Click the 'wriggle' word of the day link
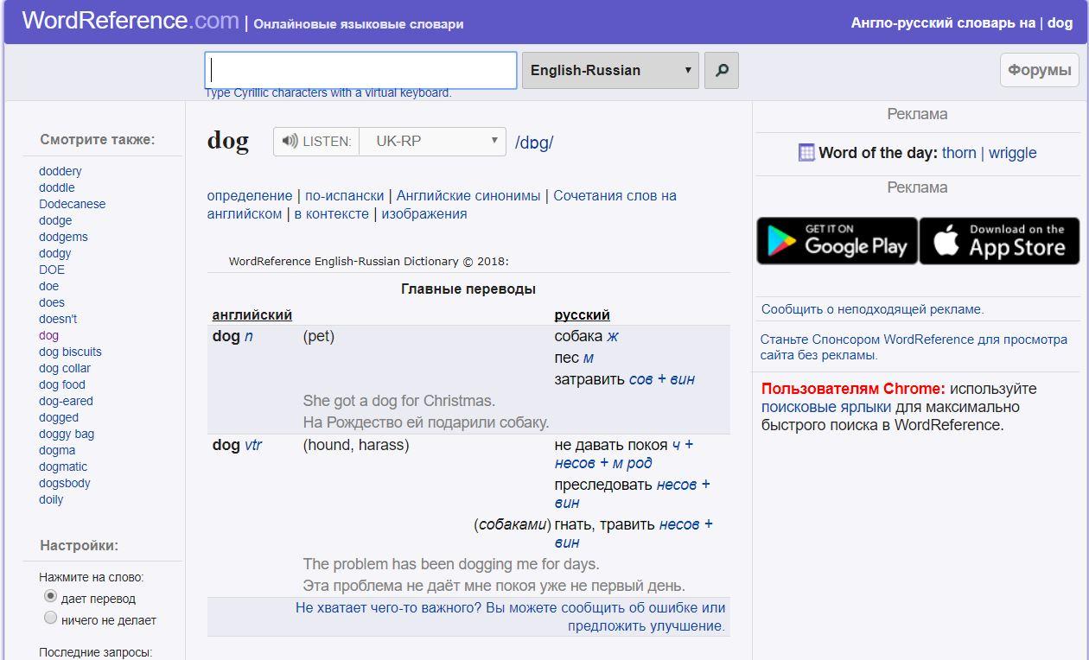This screenshot has width=1089, height=660. coord(1012,153)
